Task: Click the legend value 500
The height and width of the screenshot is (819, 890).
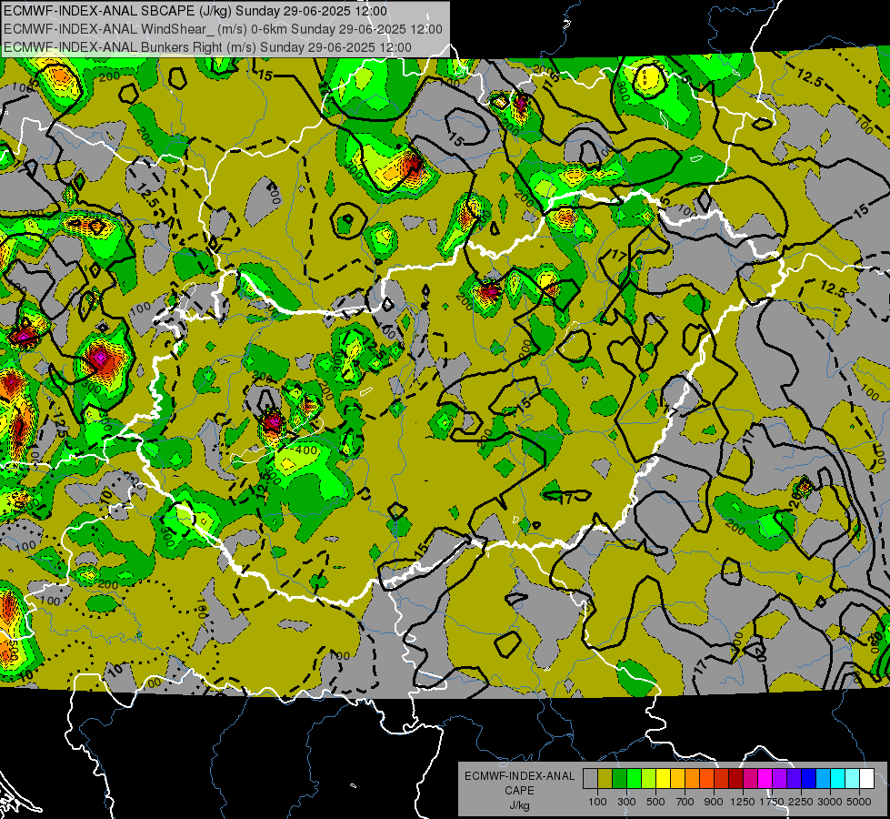Action: point(655,802)
